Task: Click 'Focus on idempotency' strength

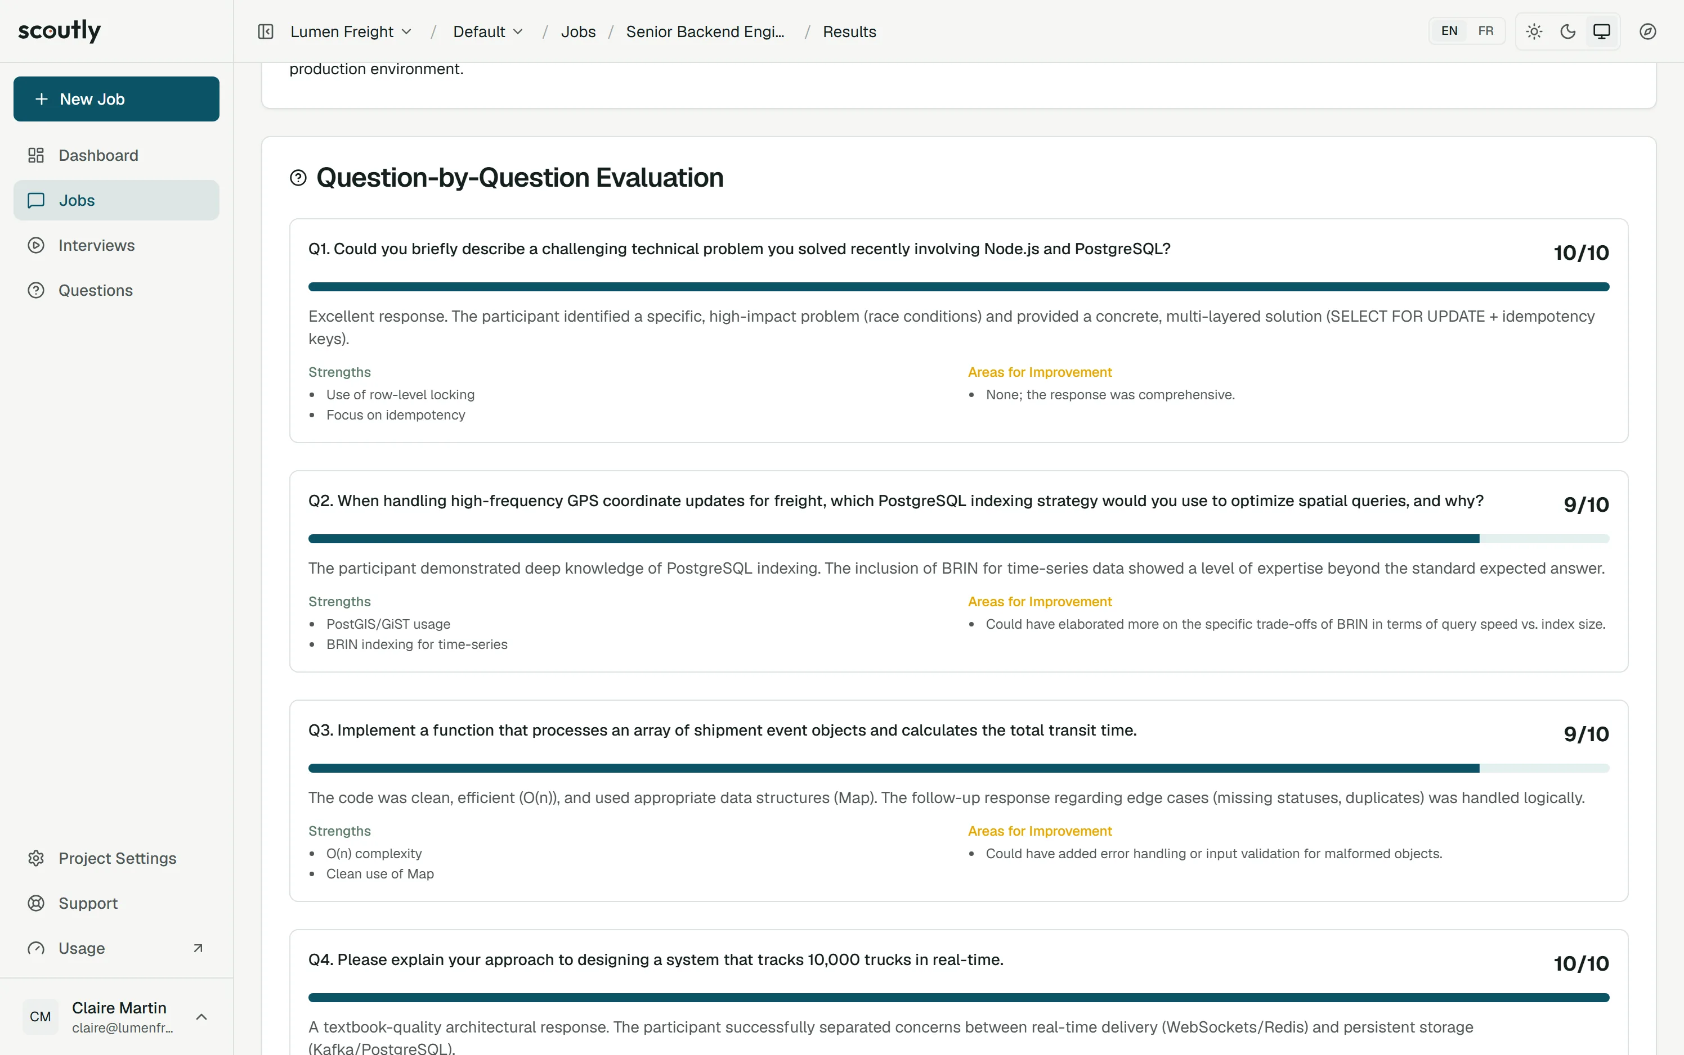Action: pyautogui.click(x=395, y=415)
